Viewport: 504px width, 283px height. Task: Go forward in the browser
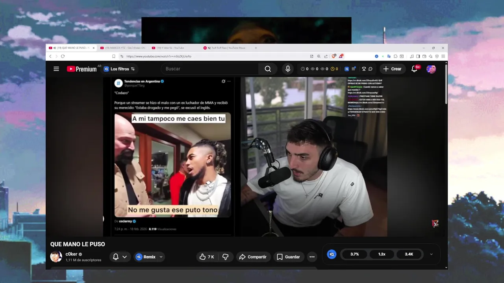tap(56, 56)
